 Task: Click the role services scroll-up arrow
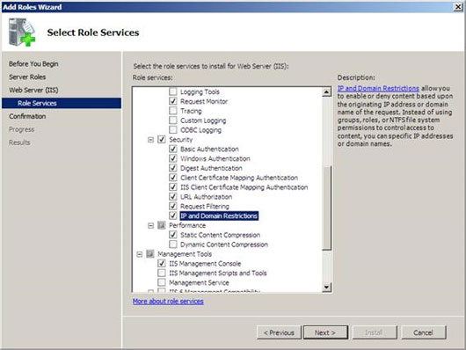[x=326, y=92]
